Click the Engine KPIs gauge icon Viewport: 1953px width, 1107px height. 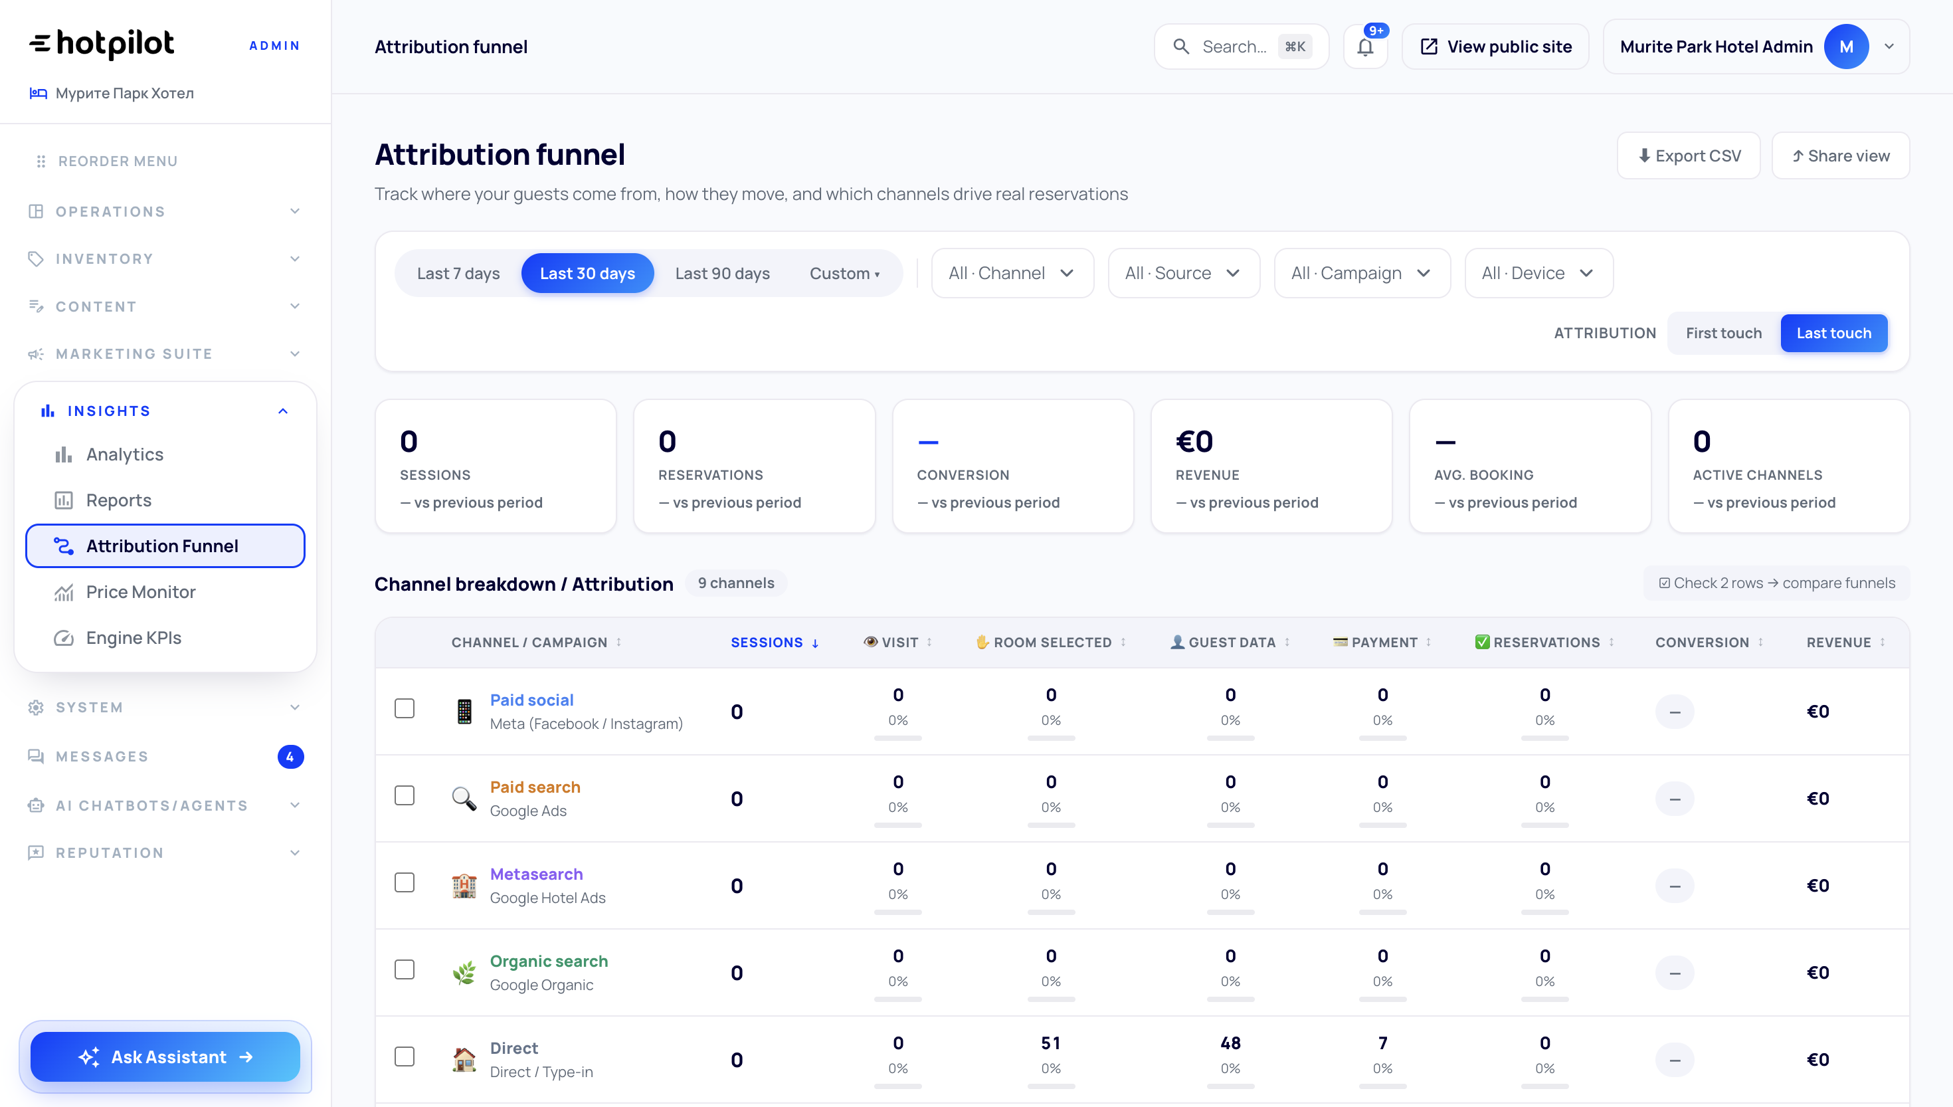[64, 638]
